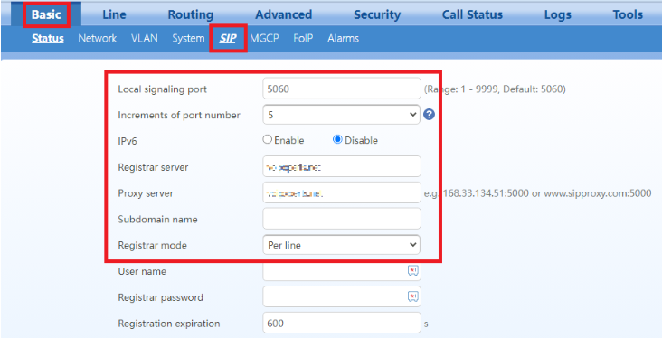Click the password manager icon in Registrar password field
Image resolution: width=662 pixels, height=338 pixels.
(x=413, y=297)
